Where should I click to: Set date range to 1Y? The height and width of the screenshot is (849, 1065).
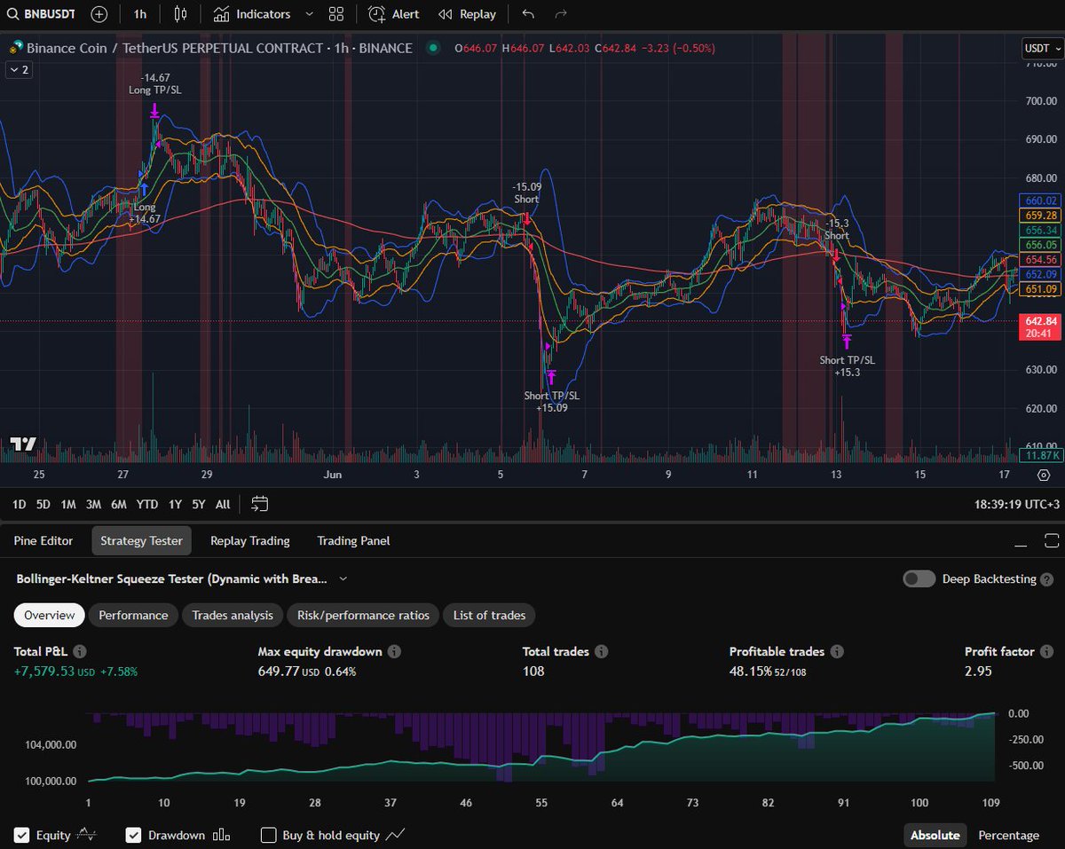point(175,504)
